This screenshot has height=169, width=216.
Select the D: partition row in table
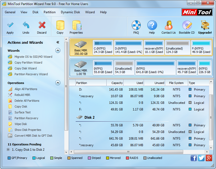coord(139,90)
